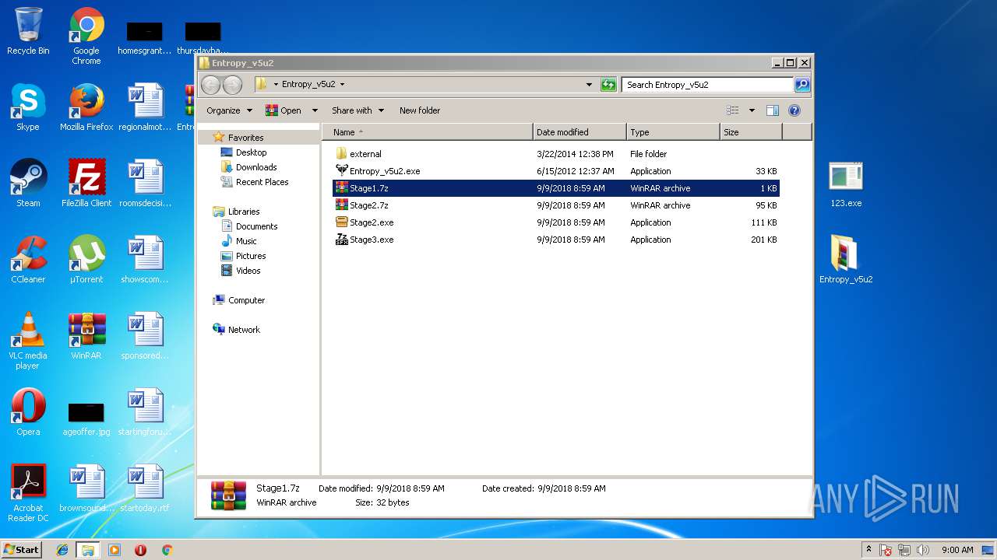
Task: Click the Explorer back navigation button
Action: [x=211, y=85]
